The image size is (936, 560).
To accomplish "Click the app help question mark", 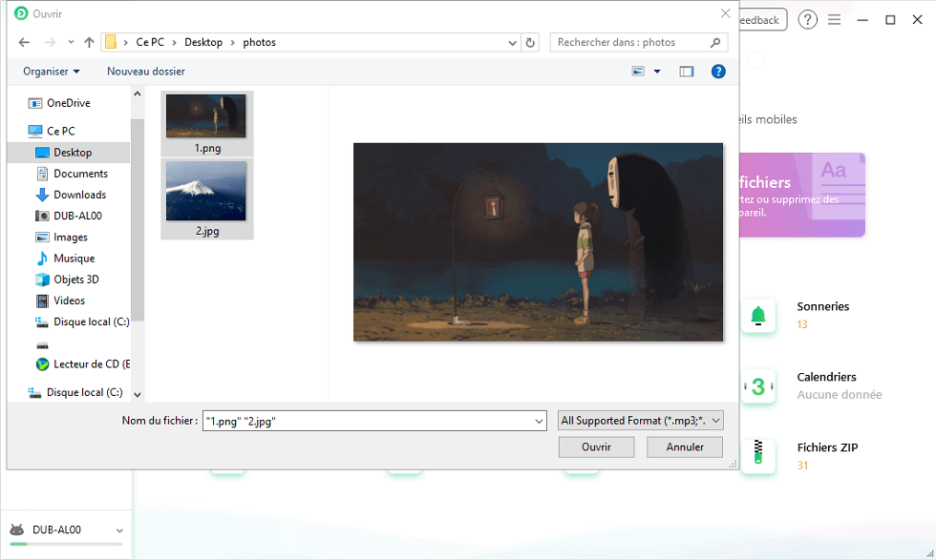I will 808,20.
